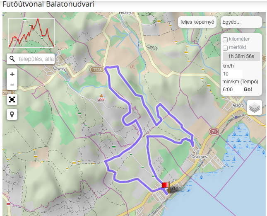Viewport: 267px width, 216px height.
Task: Click the min/km tempo input field
Action: 231,90
